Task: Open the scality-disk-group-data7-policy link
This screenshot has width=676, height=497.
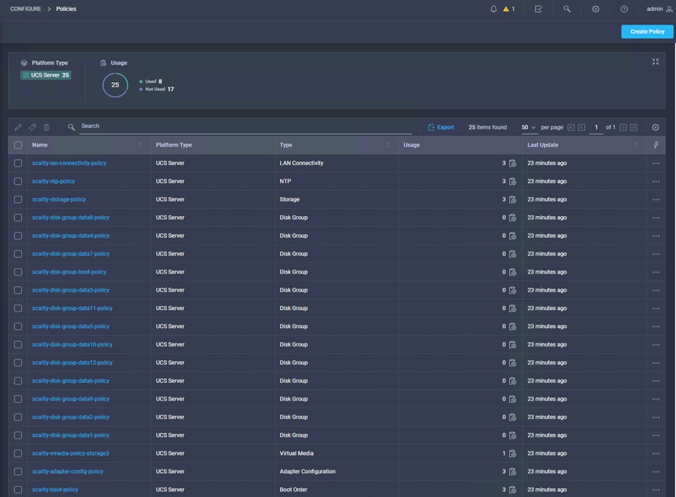Action: click(x=71, y=254)
